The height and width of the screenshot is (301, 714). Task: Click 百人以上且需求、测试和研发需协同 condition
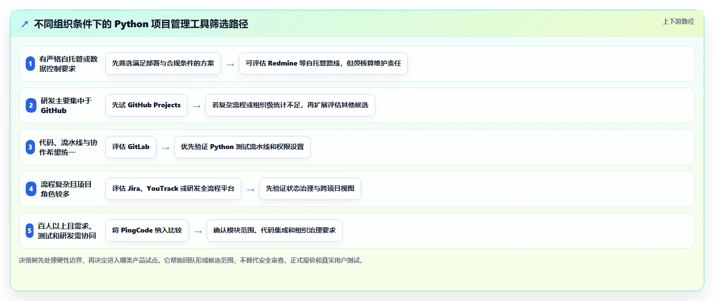coord(67,231)
